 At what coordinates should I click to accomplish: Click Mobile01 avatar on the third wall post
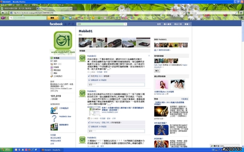pyautogui.click(x=82, y=140)
